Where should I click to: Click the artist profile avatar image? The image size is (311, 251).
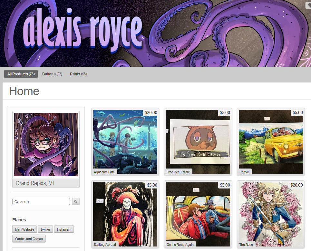click(x=46, y=145)
